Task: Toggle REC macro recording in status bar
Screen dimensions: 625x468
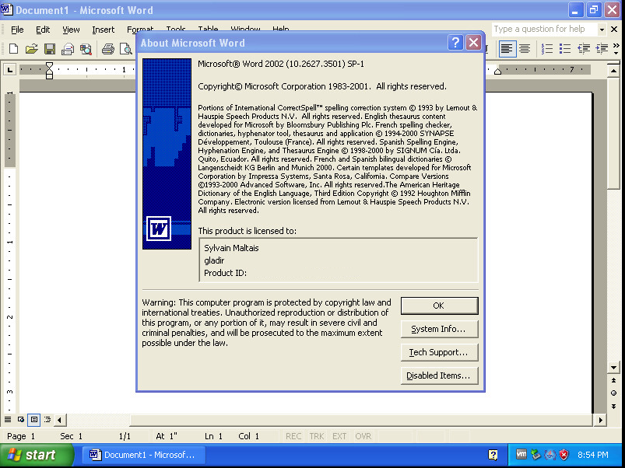Action: pos(293,436)
